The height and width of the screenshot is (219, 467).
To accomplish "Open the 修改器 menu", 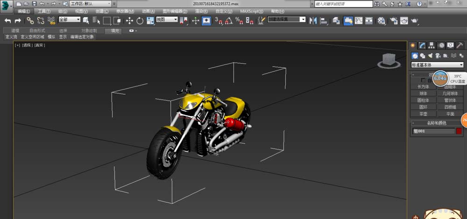I will coord(125,11).
